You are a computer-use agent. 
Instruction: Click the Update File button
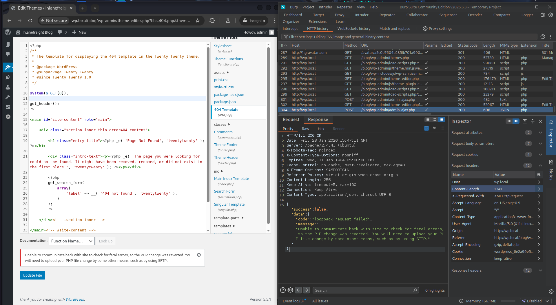(x=32, y=275)
